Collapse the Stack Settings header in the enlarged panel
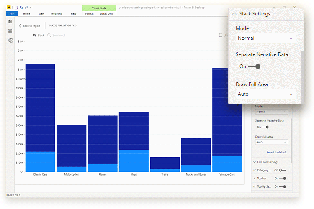 click(x=234, y=14)
